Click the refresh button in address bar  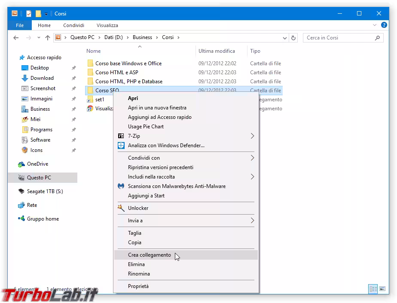click(x=294, y=38)
